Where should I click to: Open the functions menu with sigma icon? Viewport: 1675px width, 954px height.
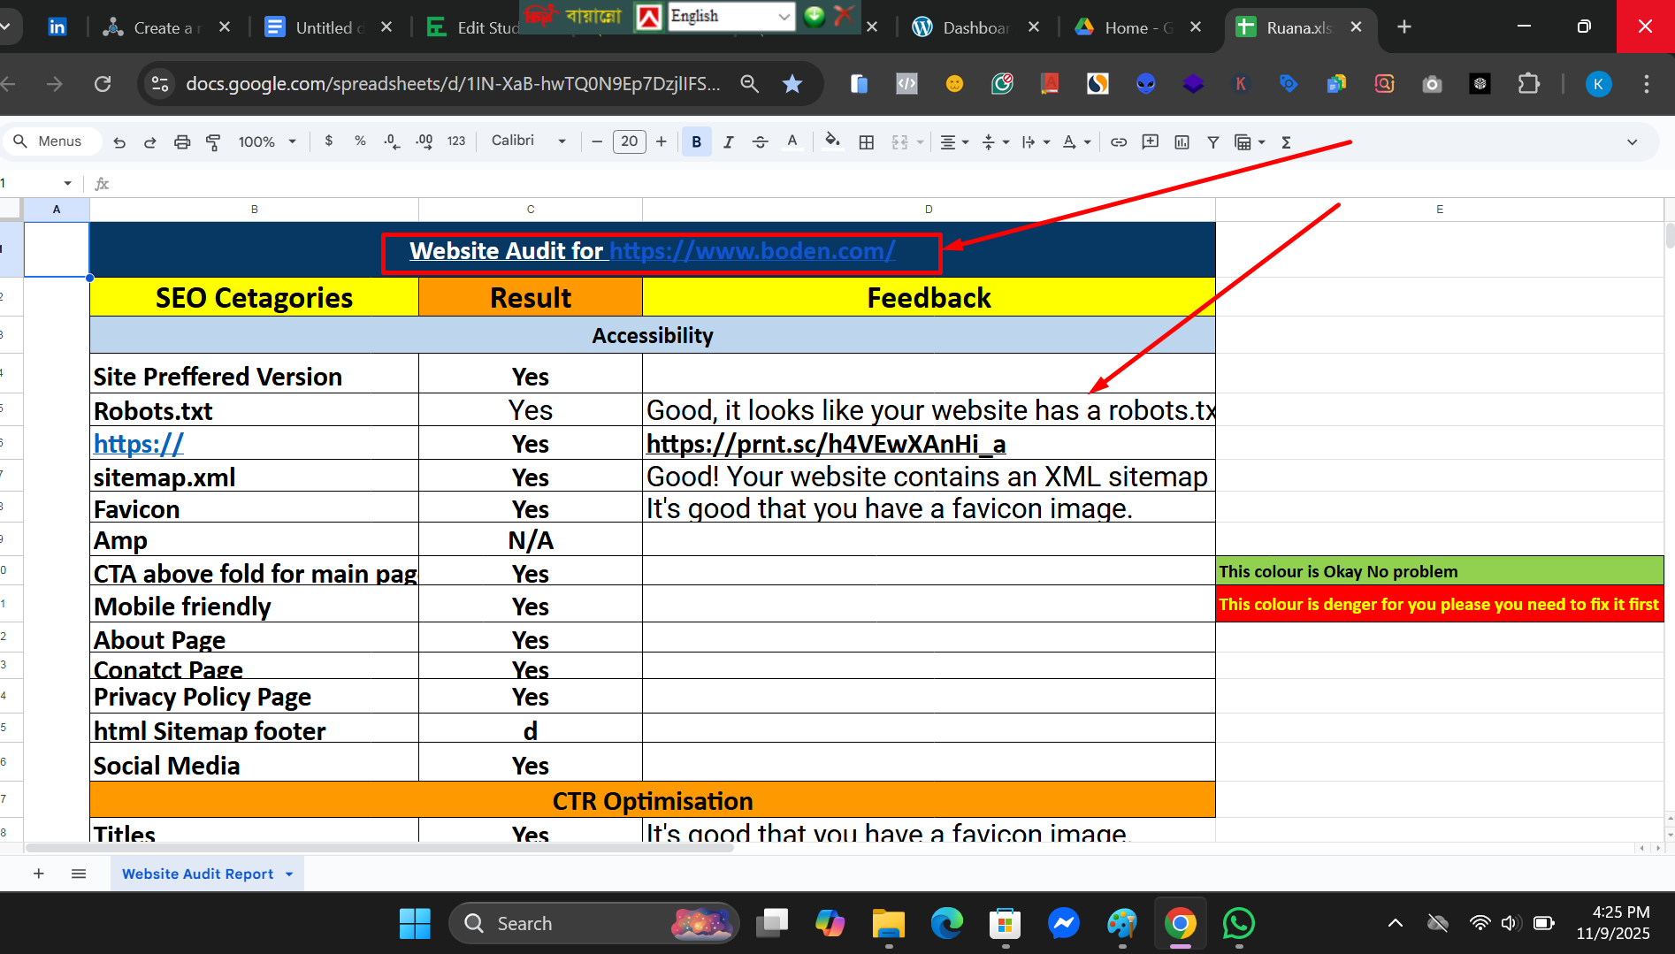coord(1287,141)
